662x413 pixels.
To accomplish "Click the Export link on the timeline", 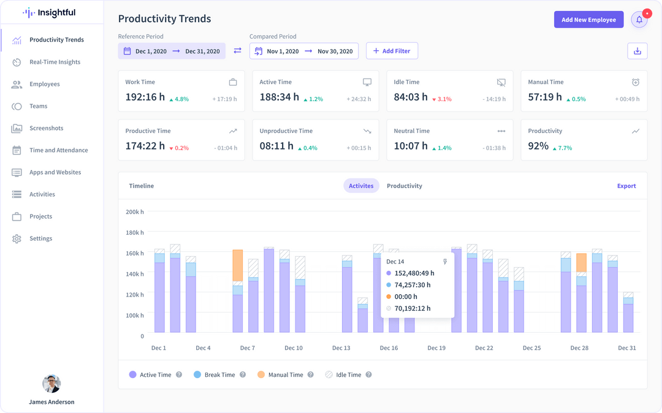I will point(626,186).
